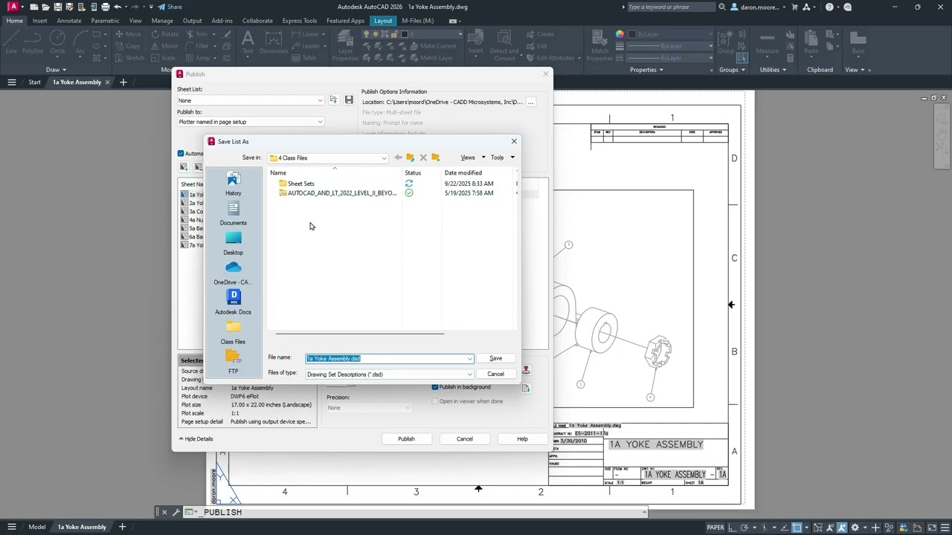
Task: Select the Match Properties tool
Action: (x=599, y=46)
